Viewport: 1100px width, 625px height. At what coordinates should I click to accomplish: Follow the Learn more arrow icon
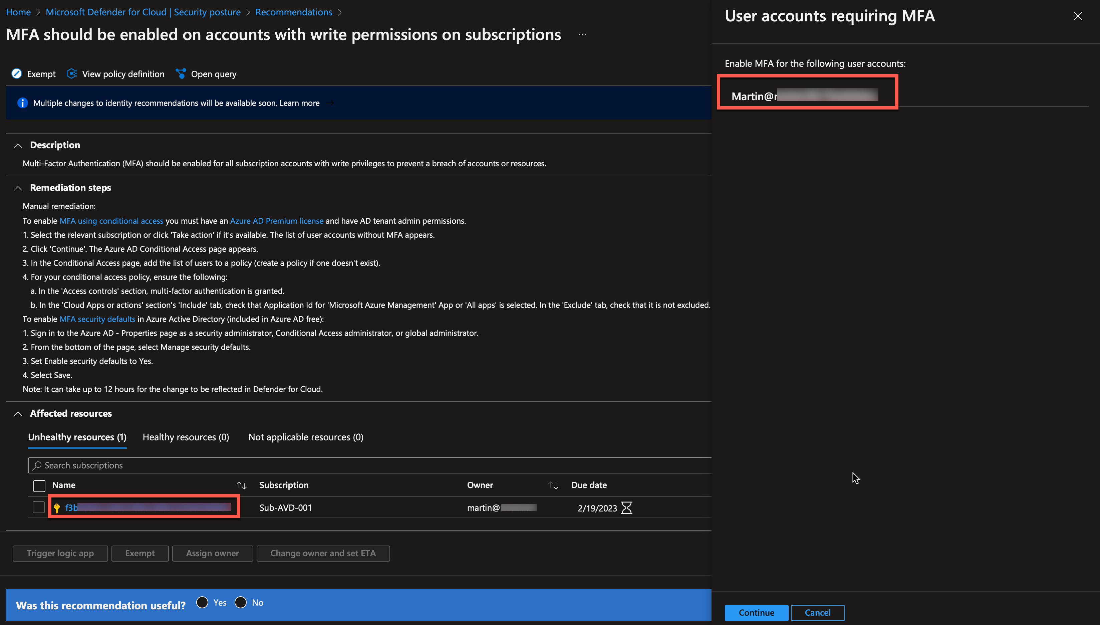point(330,103)
